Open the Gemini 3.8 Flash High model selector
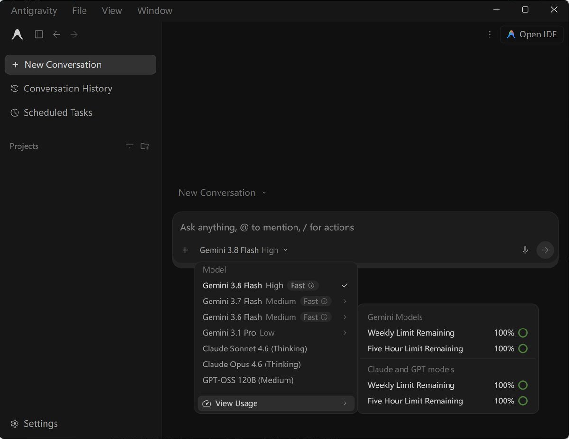Image resolution: width=569 pixels, height=439 pixels. (244, 250)
